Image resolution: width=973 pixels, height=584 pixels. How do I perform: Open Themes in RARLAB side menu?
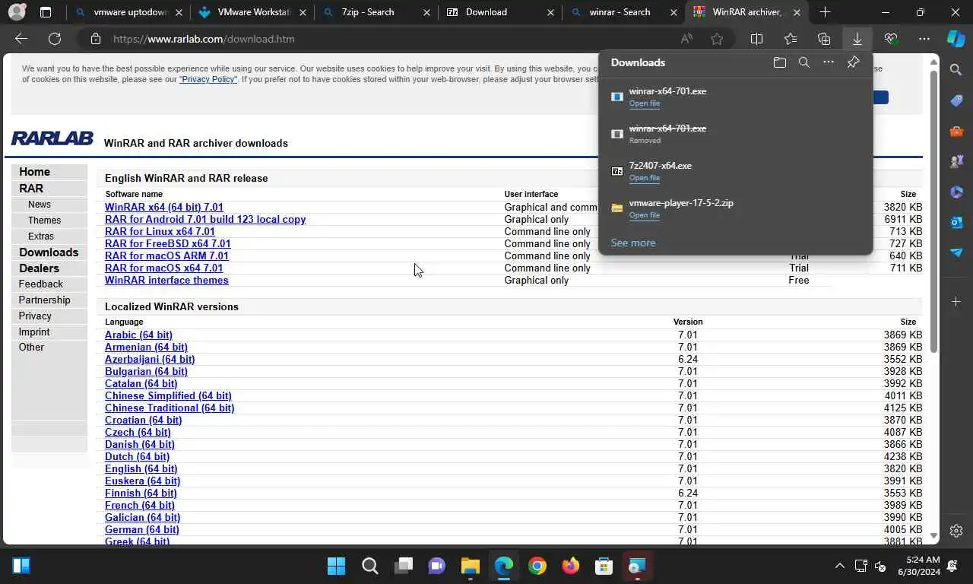[x=44, y=221]
